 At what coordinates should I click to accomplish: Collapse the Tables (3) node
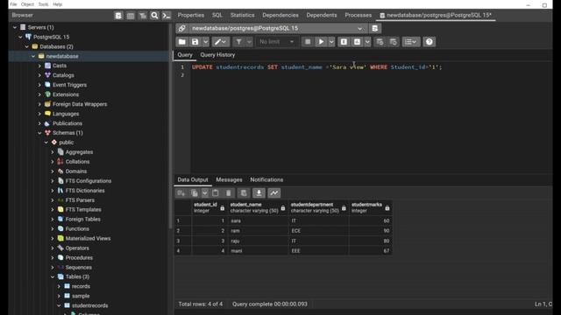53,276
